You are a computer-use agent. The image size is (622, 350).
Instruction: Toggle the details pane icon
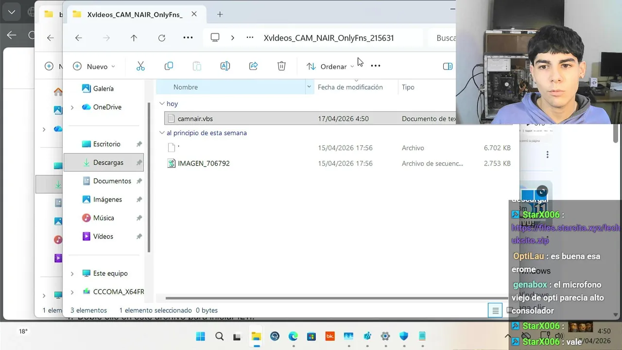point(448,66)
